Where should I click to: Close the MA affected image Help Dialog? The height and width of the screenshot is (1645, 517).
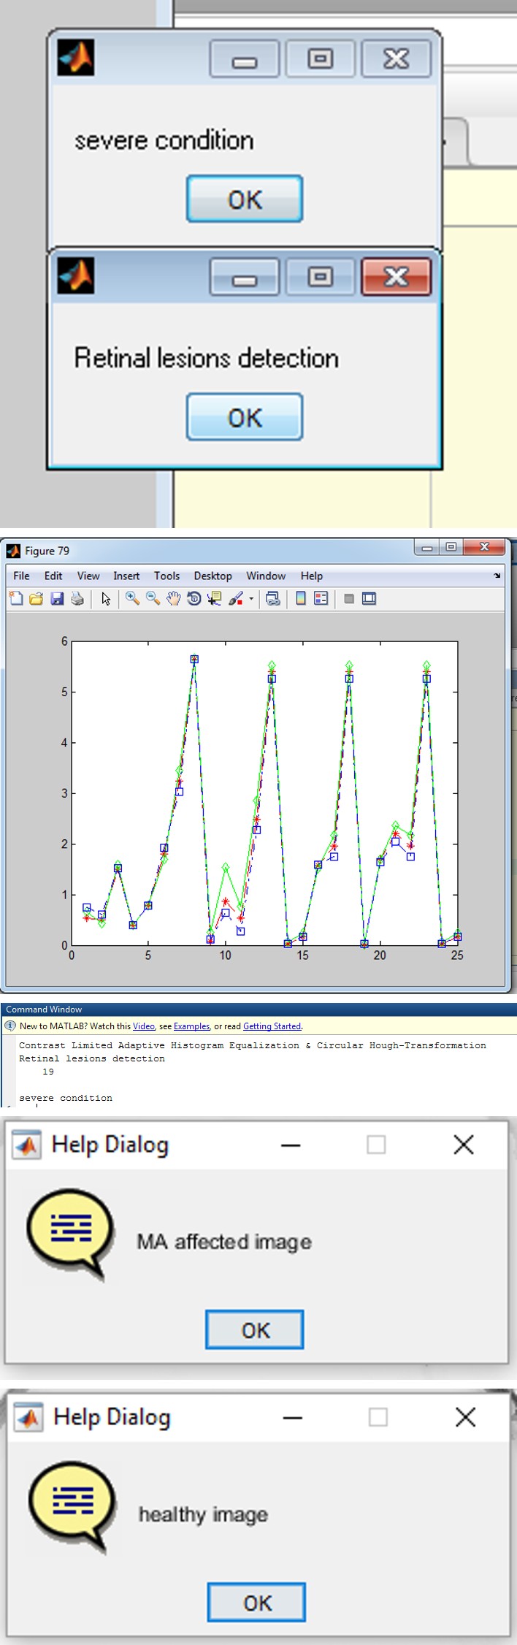point(464,1145)
